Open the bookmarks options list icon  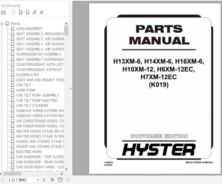pos(3,13)
